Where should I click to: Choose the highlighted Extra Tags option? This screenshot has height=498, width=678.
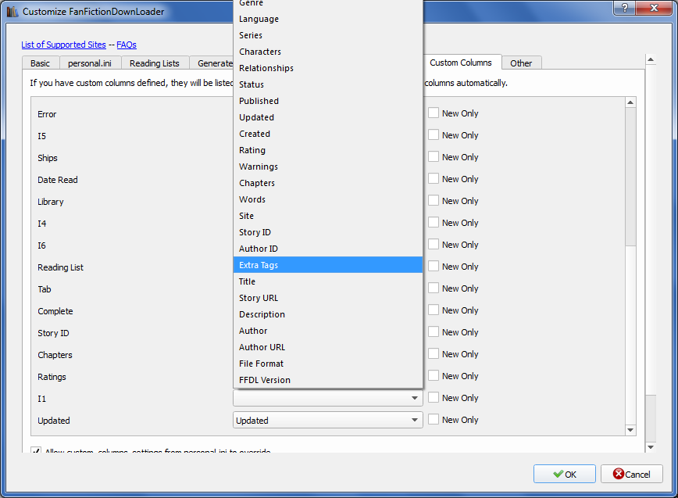(x=328, y=265)
